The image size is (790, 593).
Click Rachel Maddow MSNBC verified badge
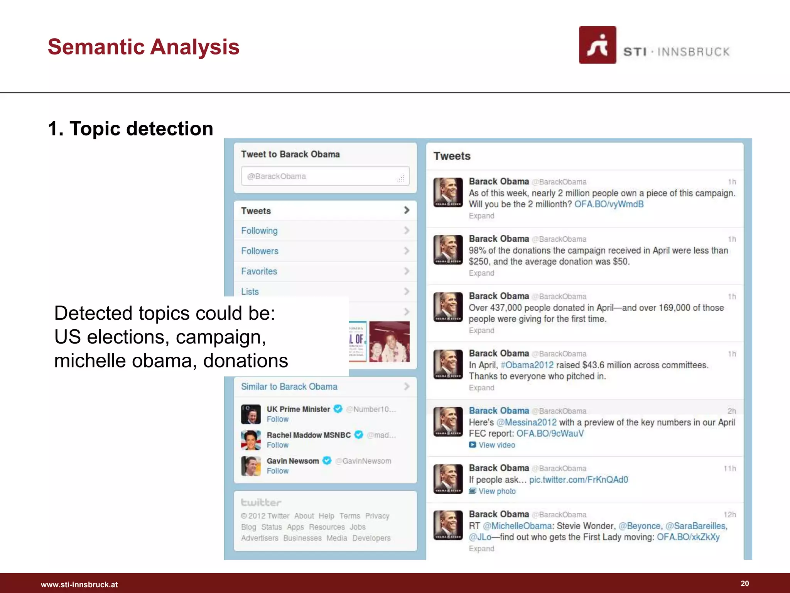359,435
